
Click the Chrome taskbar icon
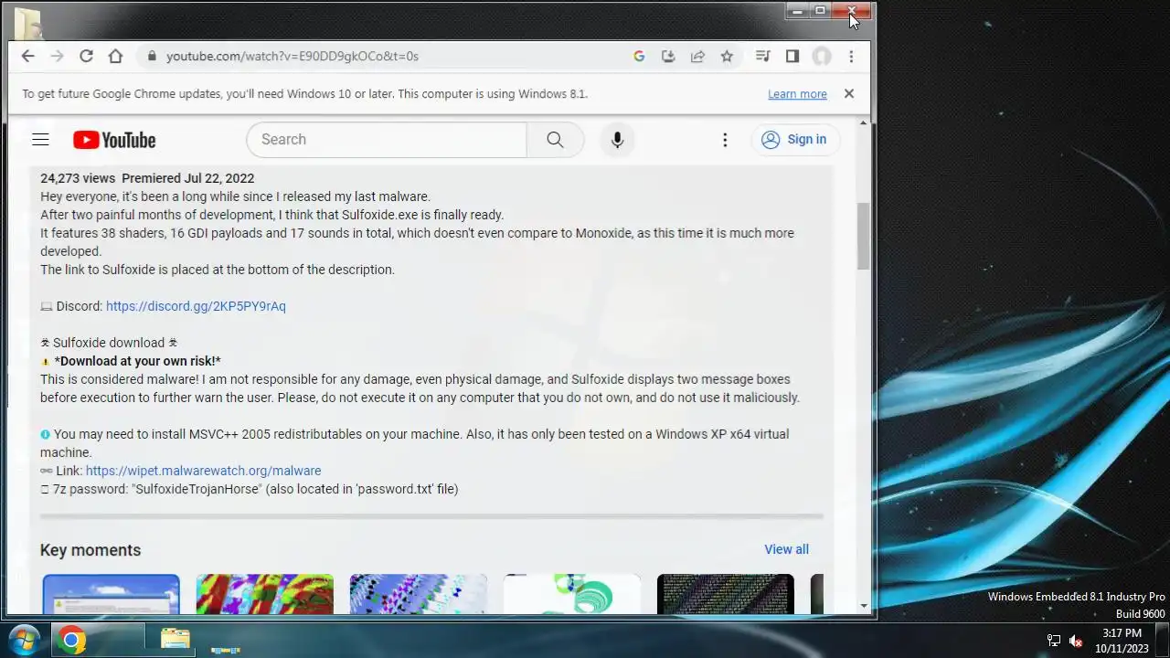pyautogui.click(x=71, y=641)
